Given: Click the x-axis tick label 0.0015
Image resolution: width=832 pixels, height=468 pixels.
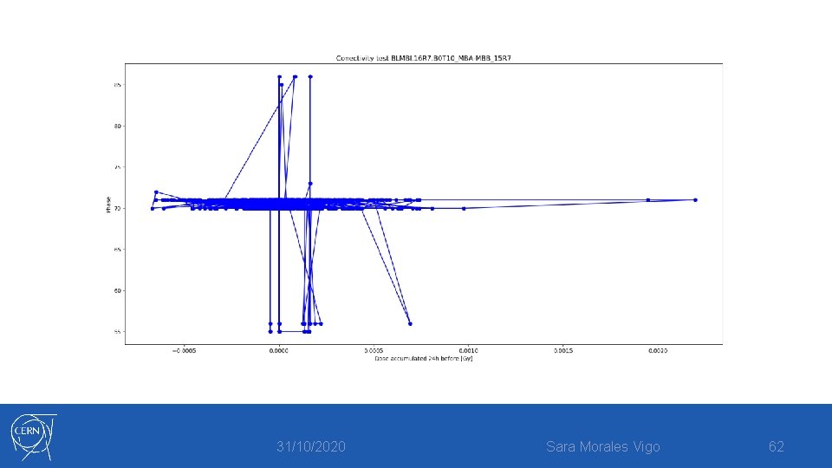Looking at the screenshot, I should (x=563, y=351).
